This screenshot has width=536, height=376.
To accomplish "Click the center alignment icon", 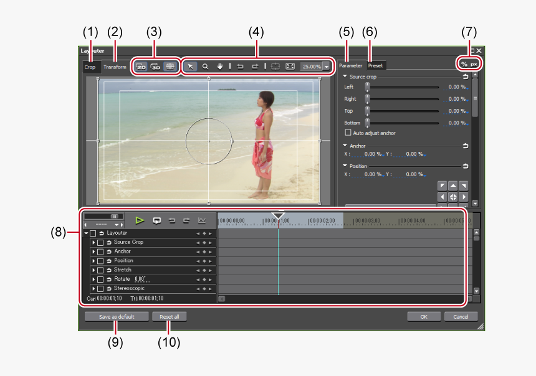I will 275,66.
